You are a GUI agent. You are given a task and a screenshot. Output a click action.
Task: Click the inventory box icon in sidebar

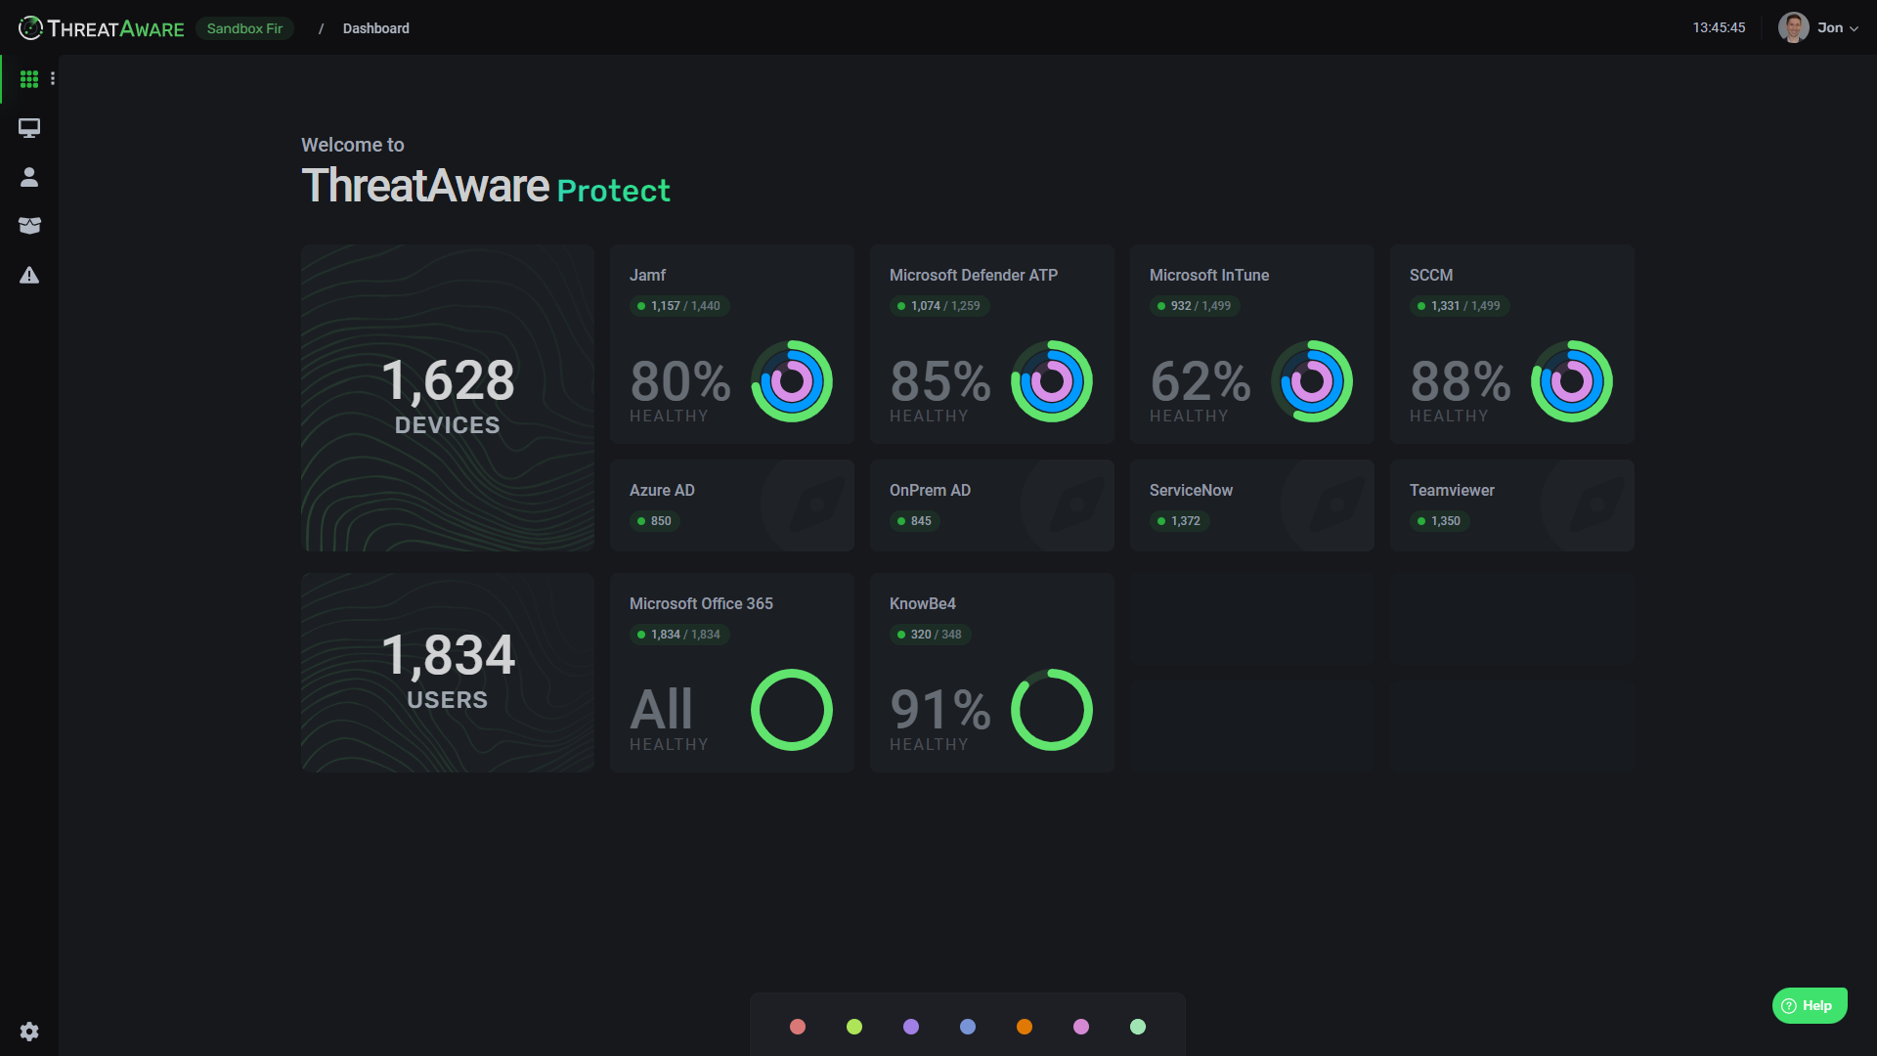[x=29, y=226]
